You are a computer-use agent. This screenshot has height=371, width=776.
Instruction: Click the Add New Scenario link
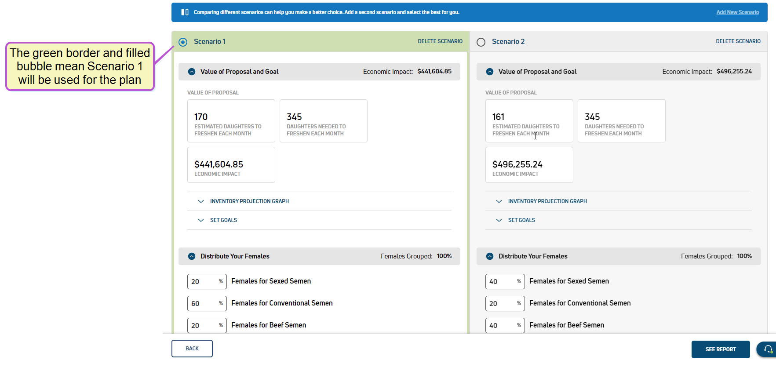(737, 12)
